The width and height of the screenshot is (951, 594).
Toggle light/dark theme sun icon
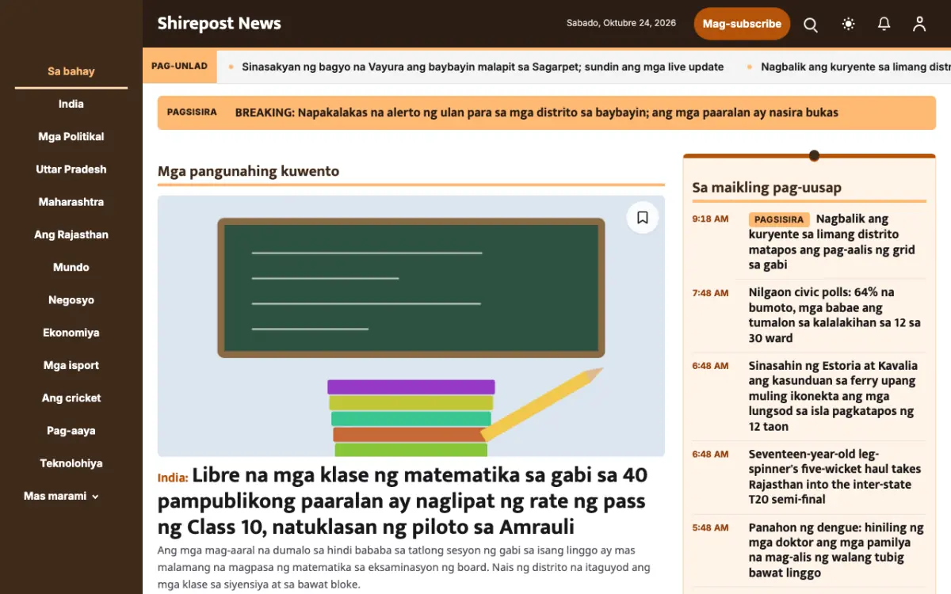click(848, 25)
